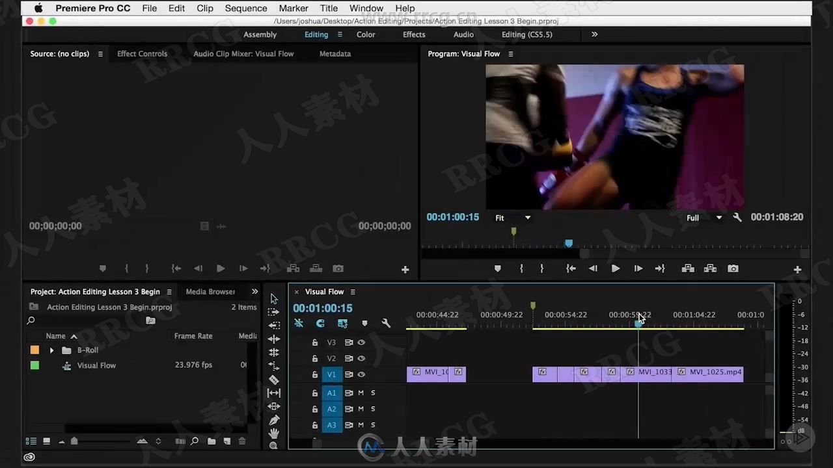Delete selected item with trash icon
833x468 pixels.
242,441
